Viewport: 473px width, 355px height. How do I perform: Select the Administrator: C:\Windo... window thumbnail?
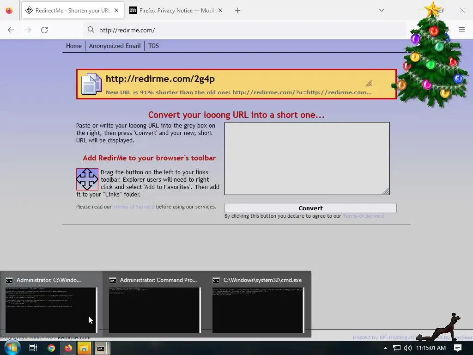51,304
